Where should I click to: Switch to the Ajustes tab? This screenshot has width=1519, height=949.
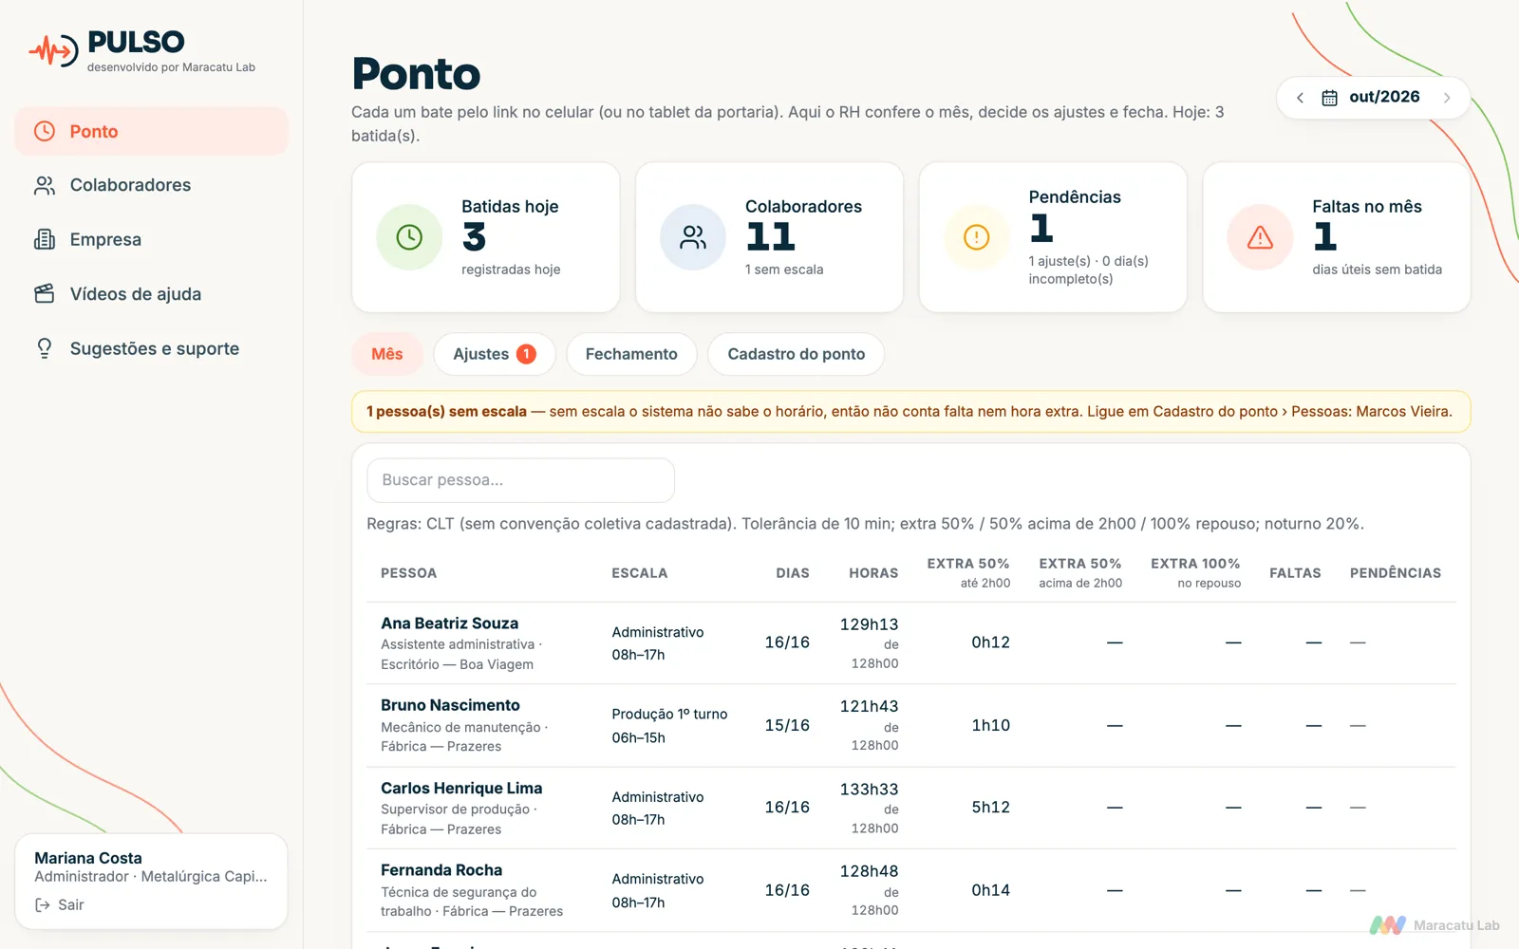pos(495,354)
